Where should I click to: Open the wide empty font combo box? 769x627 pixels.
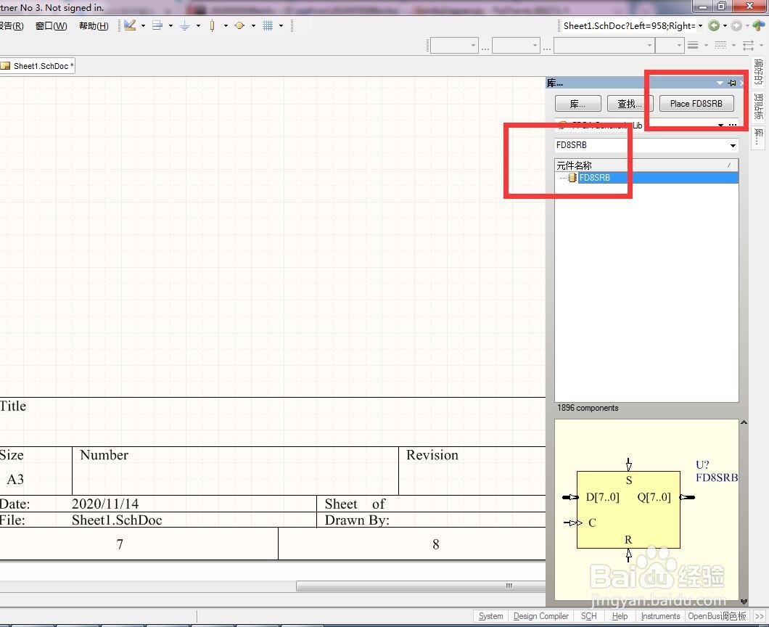click(604, 45)
